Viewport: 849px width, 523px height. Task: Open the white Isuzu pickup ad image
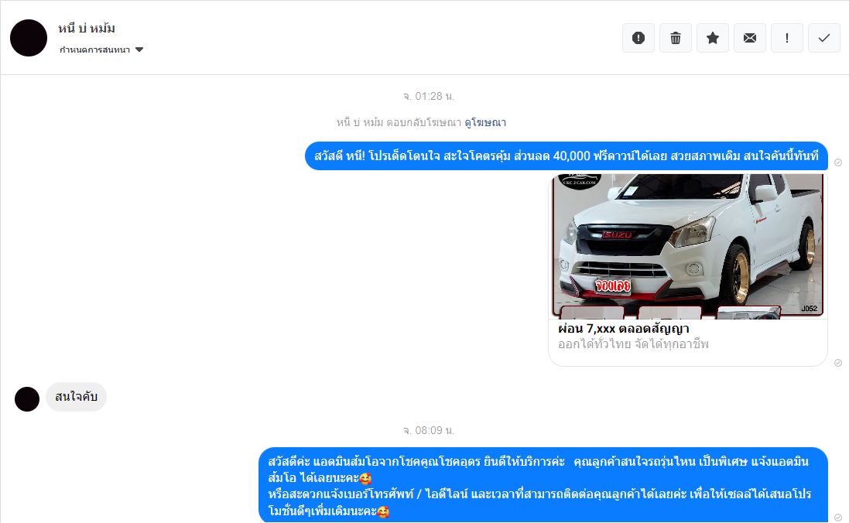coord(688,246)
